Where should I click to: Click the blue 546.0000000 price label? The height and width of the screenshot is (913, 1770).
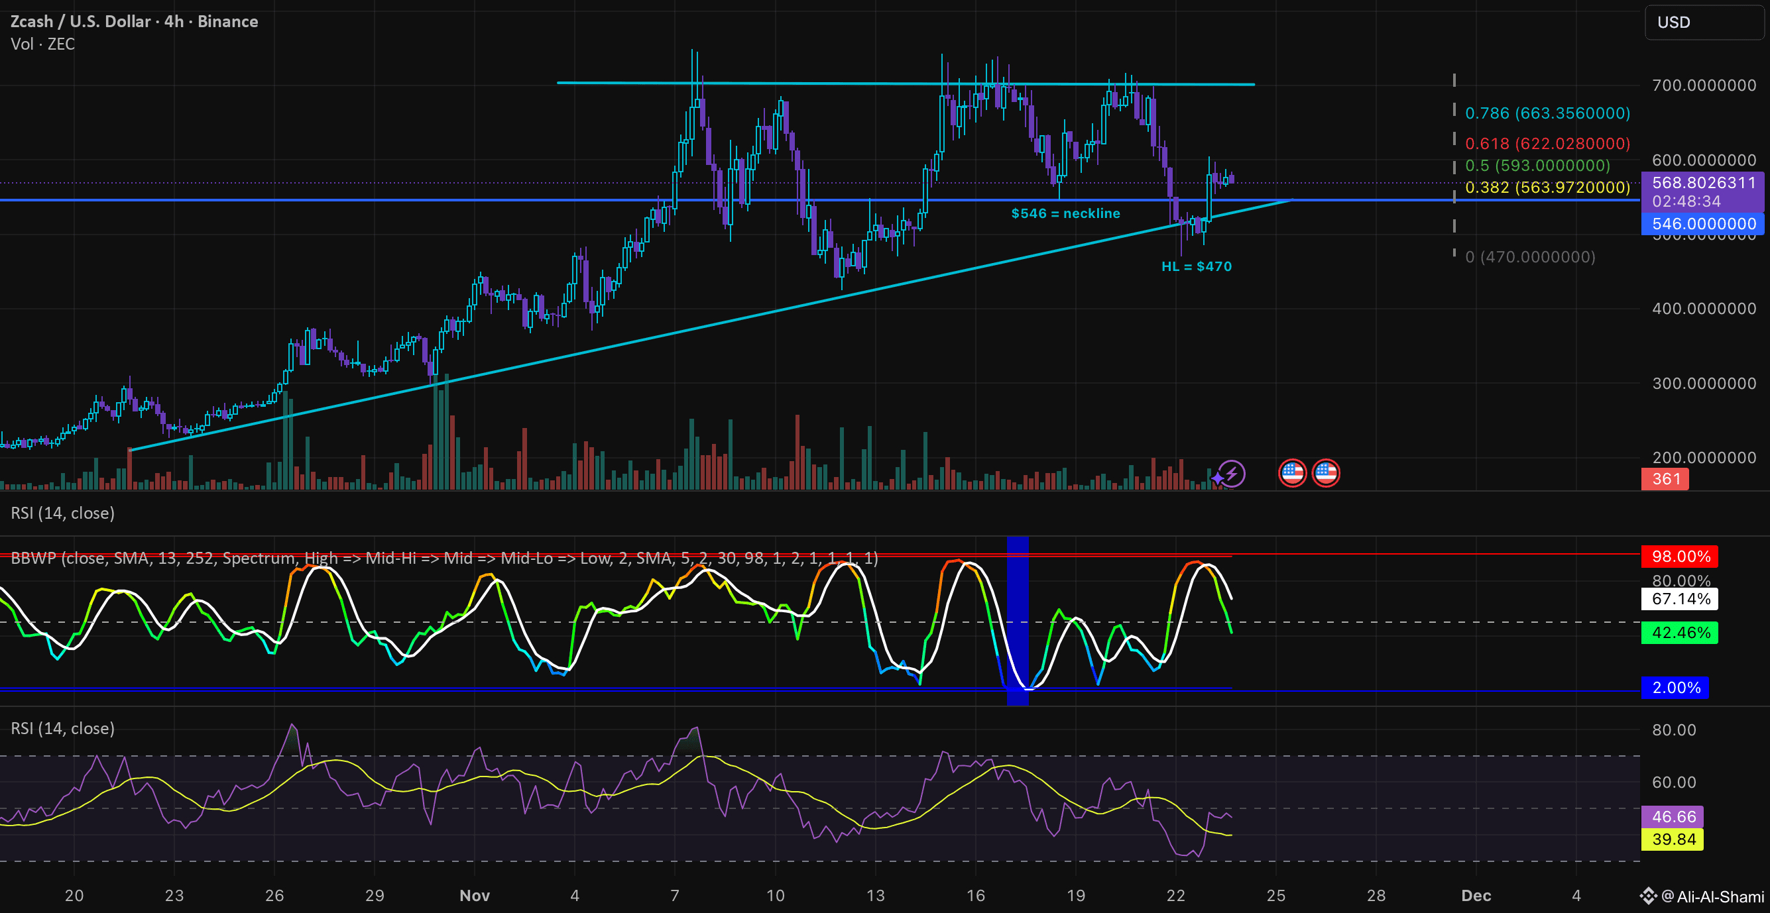click(x=1703, y=224)
